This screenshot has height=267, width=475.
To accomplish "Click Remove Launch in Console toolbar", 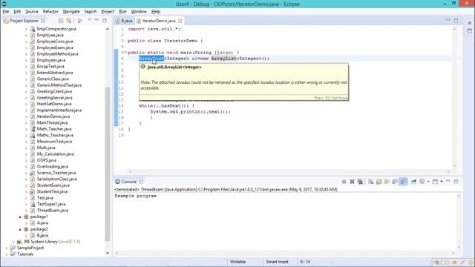I will pos(352,182).
